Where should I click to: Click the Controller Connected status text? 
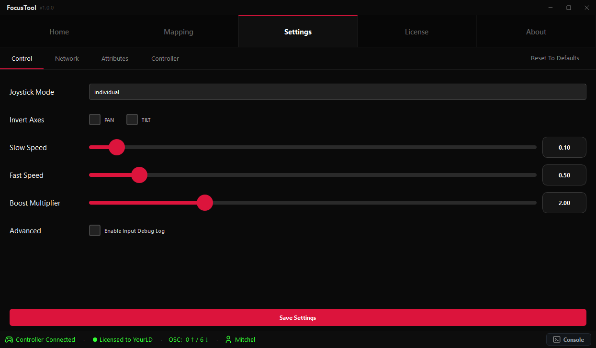point(45,340)
